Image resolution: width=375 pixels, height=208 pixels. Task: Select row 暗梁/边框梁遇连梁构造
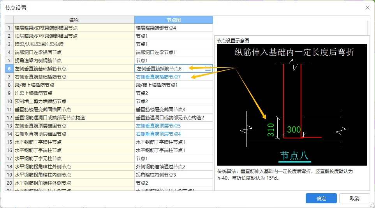click(74, 44)
